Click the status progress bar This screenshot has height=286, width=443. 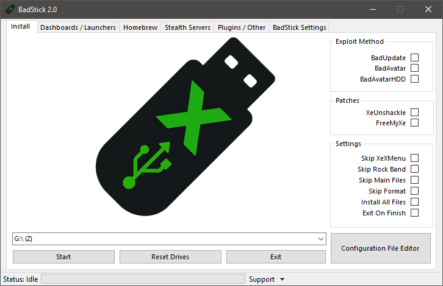pyautogui.click(x=142, y=279)
